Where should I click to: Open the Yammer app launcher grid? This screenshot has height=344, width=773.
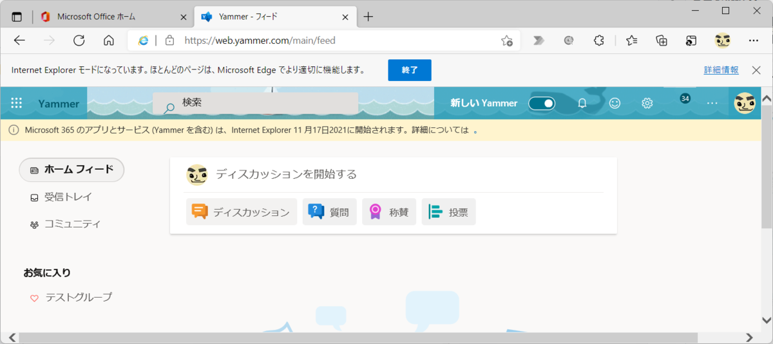(x=17, y=103)
